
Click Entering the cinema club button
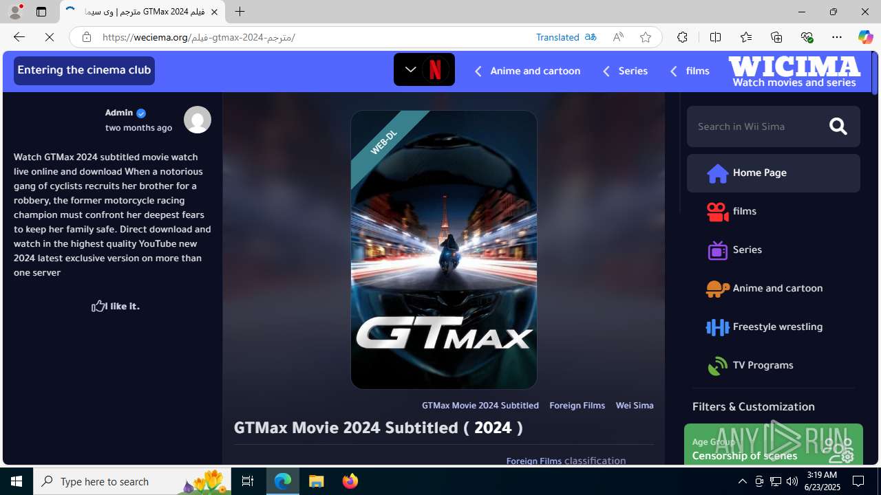84,70
